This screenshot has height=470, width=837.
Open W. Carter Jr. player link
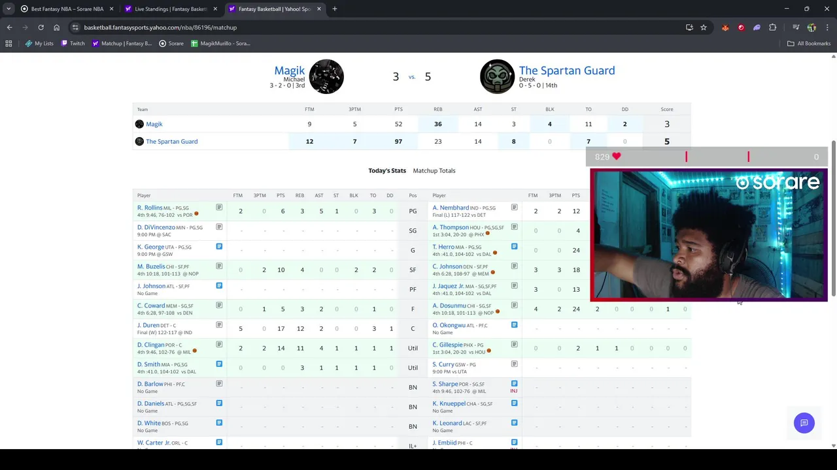tap(154, 443)
